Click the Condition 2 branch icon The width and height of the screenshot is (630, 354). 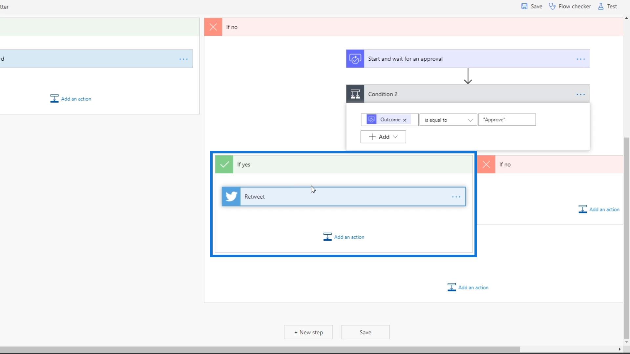pos(355,94)
